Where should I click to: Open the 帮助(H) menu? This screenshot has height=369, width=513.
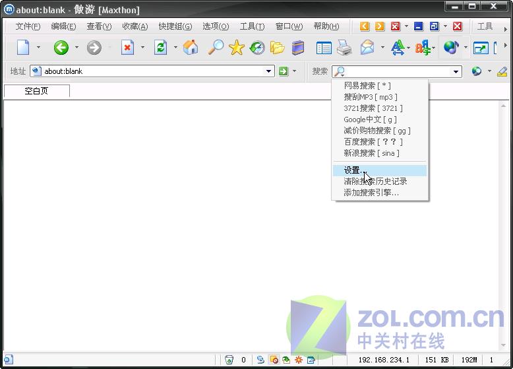pos(326,26)
